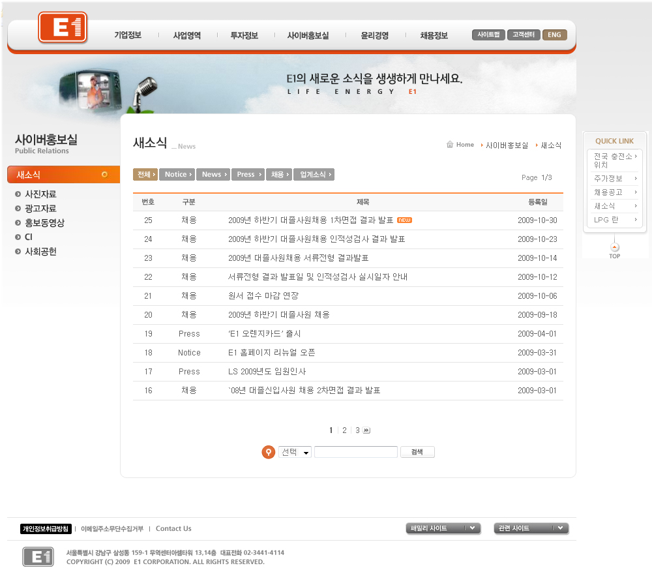652x585 pixels.
Task: Click the next page arrow in pagination
Action: (366, 430)
